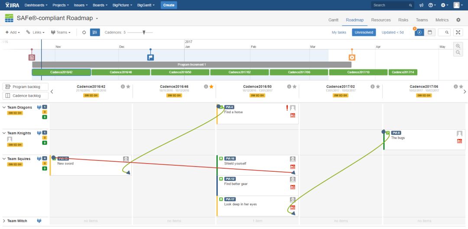This screenshot has height=229, width=468.
Task: Click the Cadences slider handle
Action: [143, 33]
